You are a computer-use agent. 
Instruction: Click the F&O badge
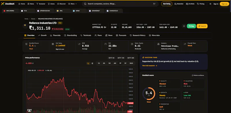60,23
